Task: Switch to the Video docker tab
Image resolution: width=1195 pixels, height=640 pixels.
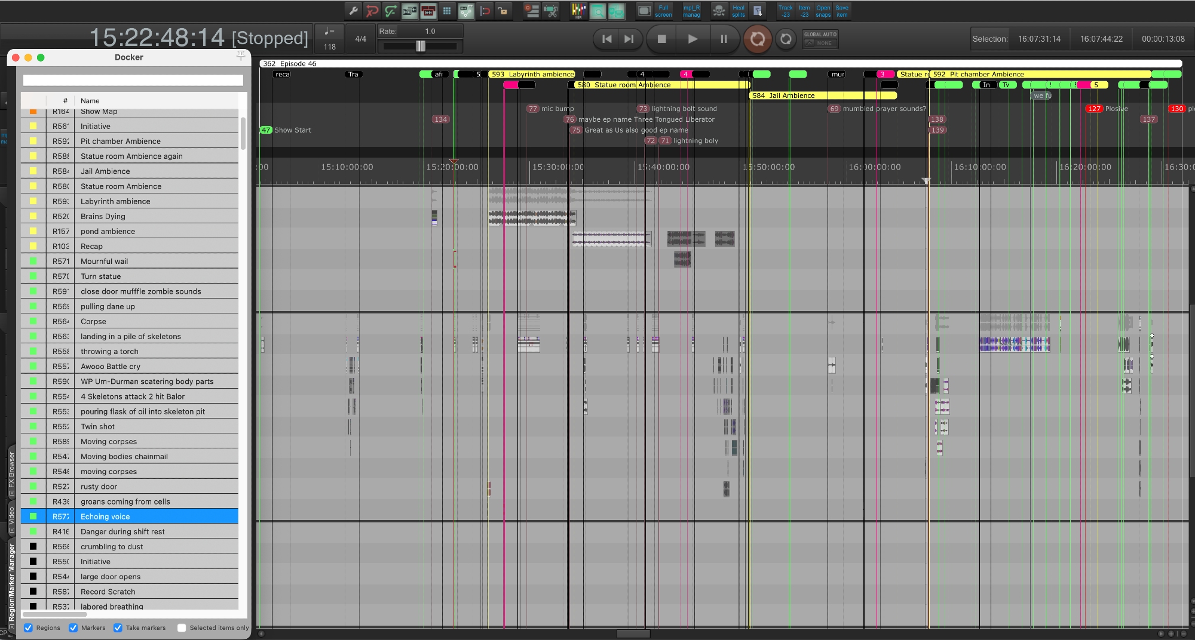Action: coord(11,518)
